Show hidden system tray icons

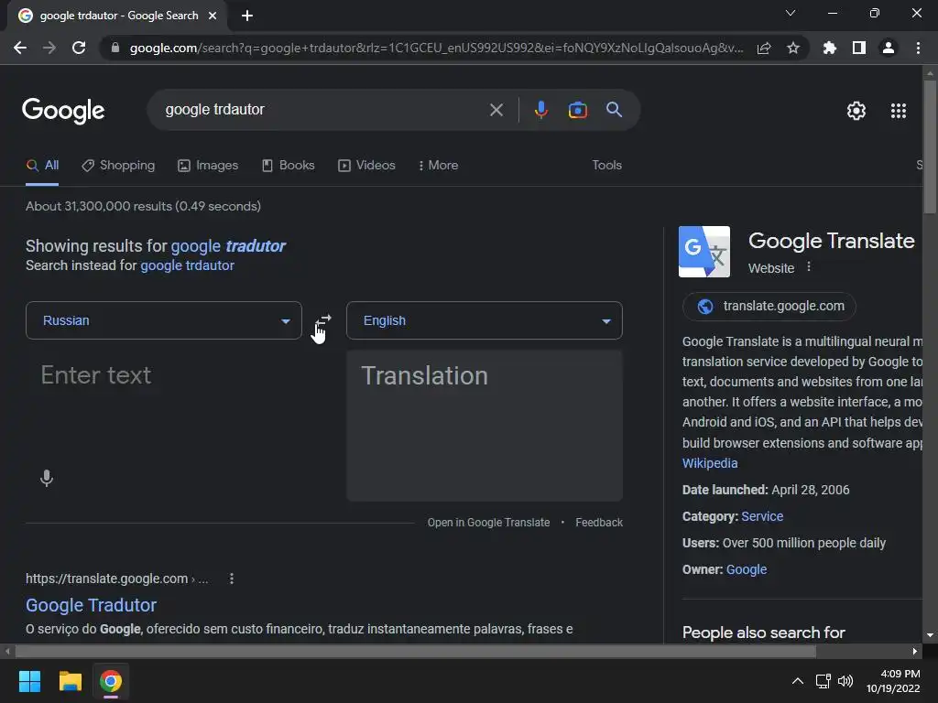(x=798, y=681)
